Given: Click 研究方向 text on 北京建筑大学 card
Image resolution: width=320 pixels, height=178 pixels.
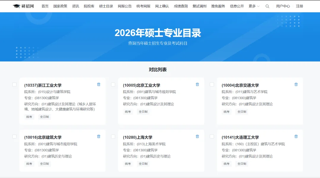Looking at the screenshot, I should click(48, 156).
